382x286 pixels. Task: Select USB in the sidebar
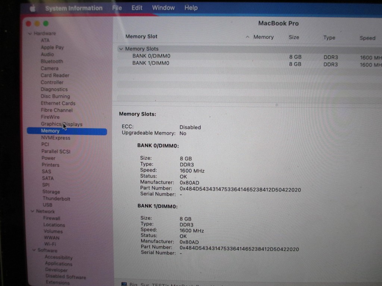pos(47,205)
